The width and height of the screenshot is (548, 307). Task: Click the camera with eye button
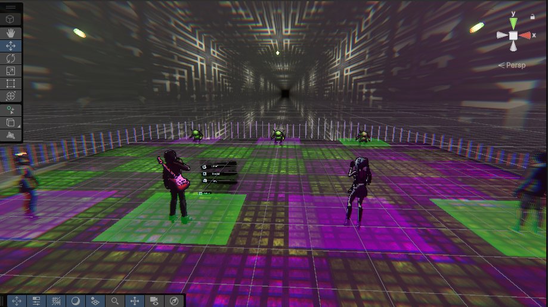click(154, 300)
